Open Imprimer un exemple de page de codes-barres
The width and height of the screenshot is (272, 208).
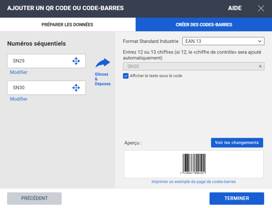[193, 182]
